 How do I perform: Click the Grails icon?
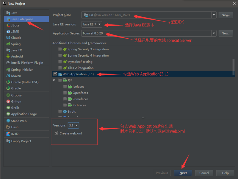8,108
